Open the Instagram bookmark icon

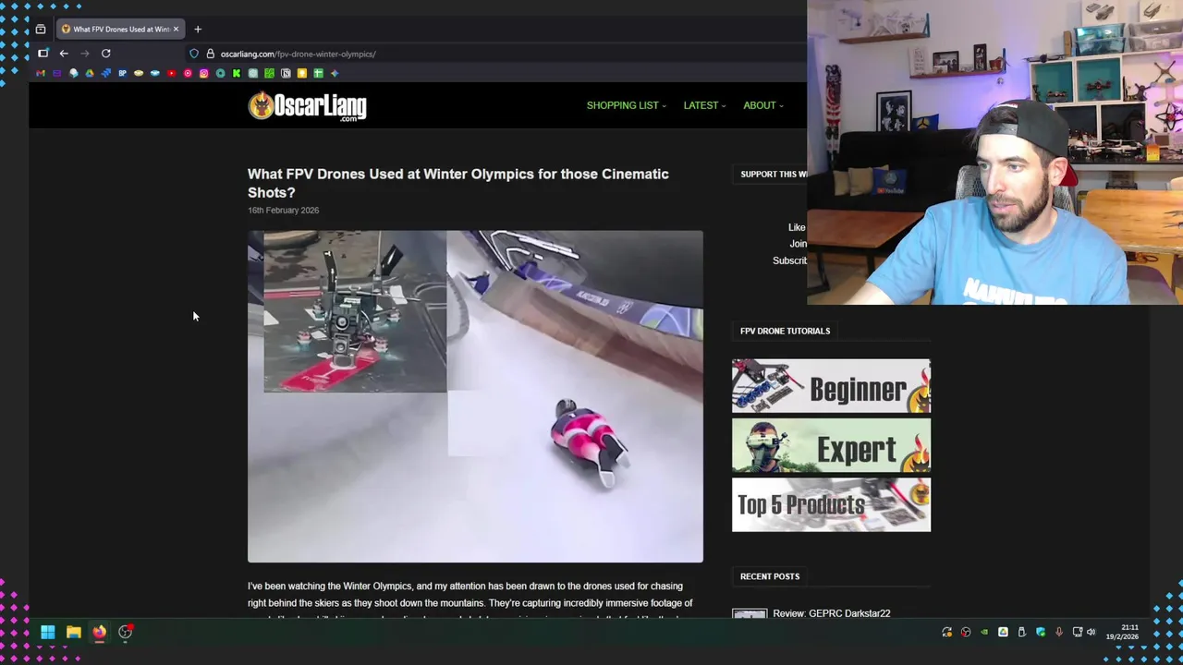204,73
